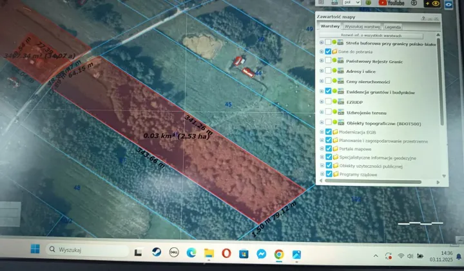
Task: Click the Task View icon in the taskbar
Action: 138,252
